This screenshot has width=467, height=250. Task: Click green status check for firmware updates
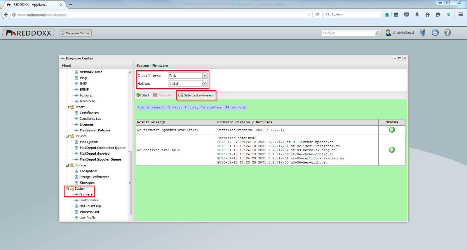(x=392, y=130)
